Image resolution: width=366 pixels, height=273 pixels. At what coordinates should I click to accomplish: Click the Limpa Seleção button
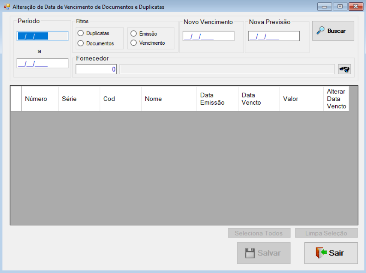click(326, 233)
